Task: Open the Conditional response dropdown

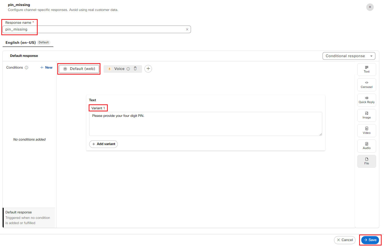Action: coord(349,56)
